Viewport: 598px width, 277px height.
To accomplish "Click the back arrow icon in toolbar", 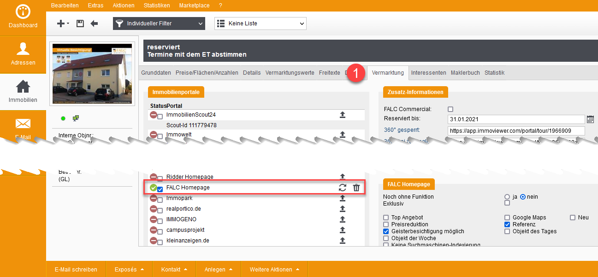I will [x=94, y=24].
